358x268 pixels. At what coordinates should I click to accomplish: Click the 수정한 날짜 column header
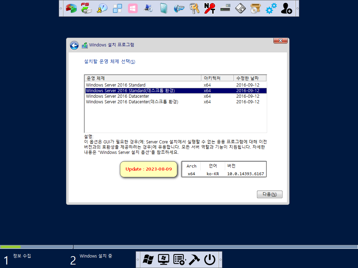click(x=250, y=78)
